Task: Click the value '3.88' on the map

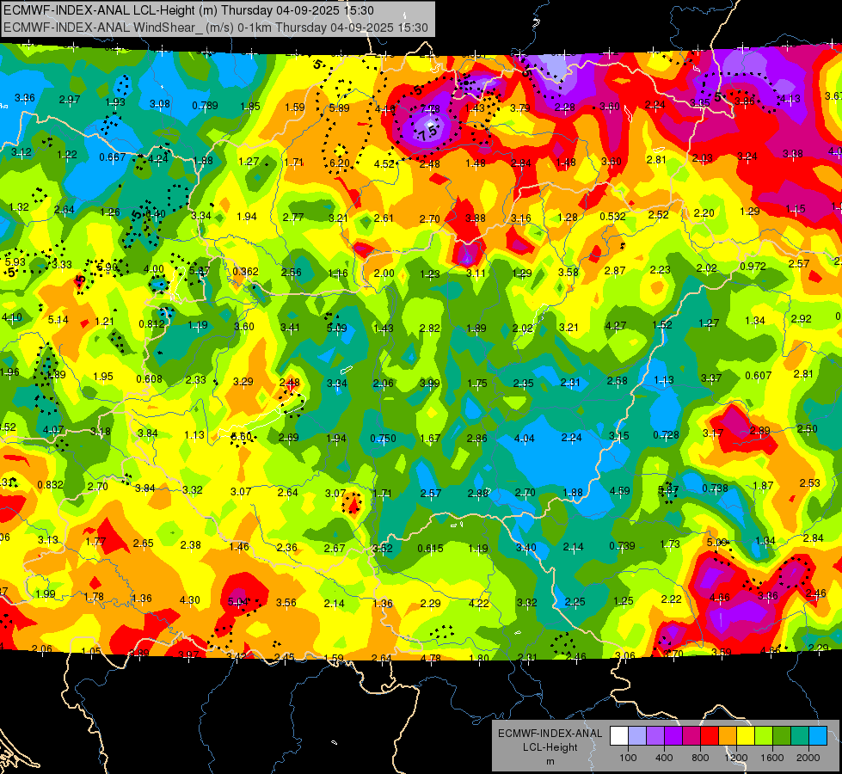Action: click(x=476, y=218)
